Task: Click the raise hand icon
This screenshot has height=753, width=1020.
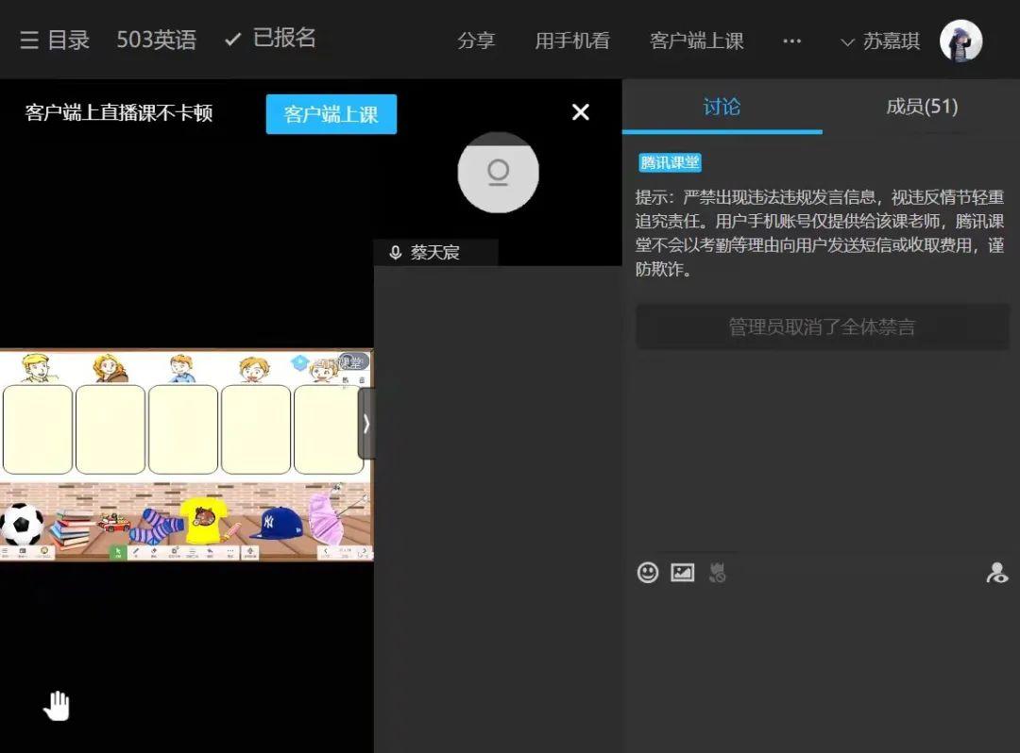Action: coord(57,706)
